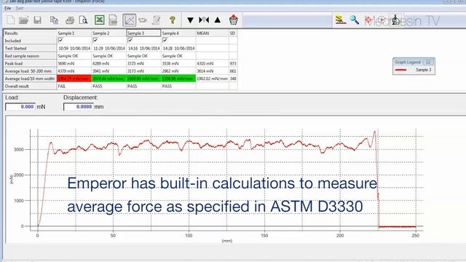Click the green Average load/10 mm cell under Sample 3
The height and width of the screenshot is (262, 466).
click(143, 79)
